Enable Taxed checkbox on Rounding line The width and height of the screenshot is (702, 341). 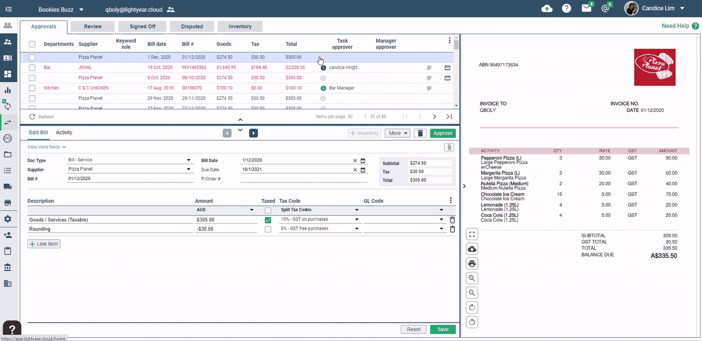tap(268, 229)
